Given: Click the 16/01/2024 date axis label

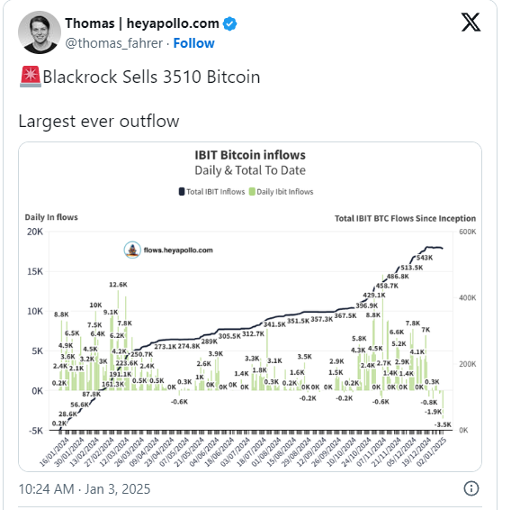Looking at the screenshot, I should pyautogui.click(x=54, y=451).
